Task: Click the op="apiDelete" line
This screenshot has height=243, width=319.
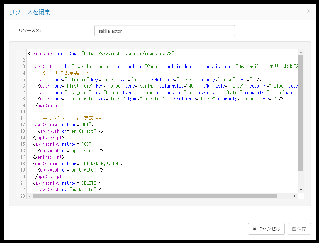Action: (70, 189)
